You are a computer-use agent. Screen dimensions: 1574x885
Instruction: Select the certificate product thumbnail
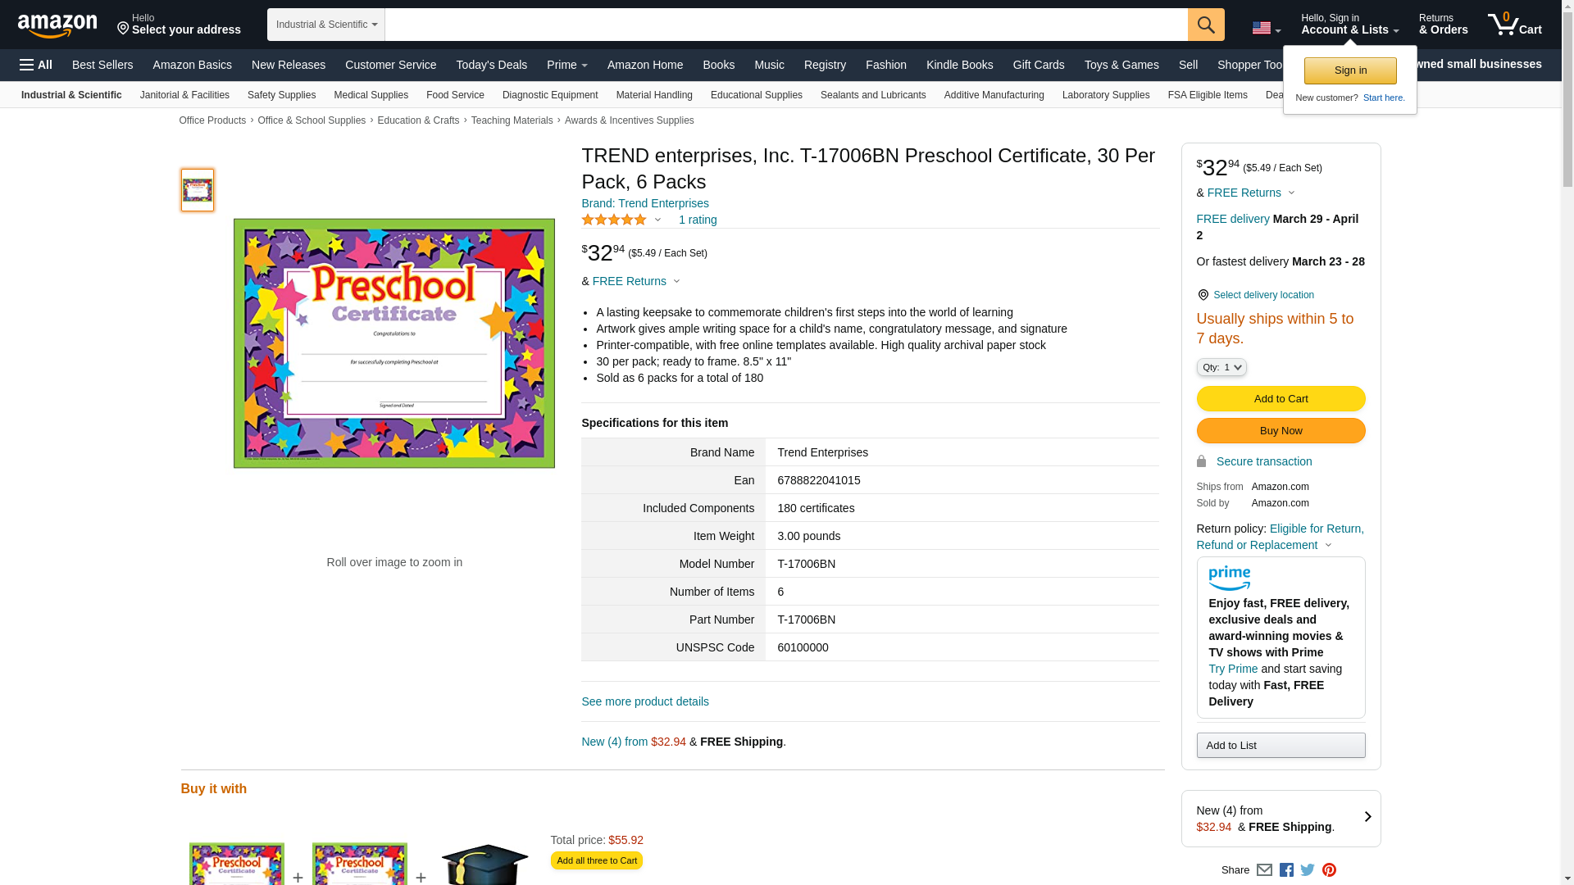tap(198, 190)
